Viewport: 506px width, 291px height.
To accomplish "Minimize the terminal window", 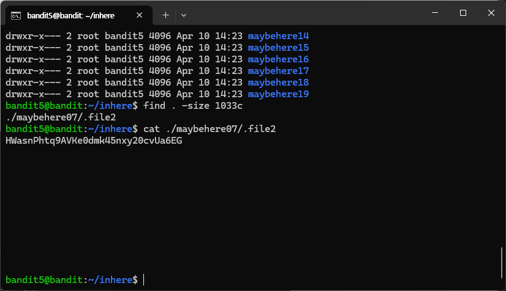I will [435, 13].
